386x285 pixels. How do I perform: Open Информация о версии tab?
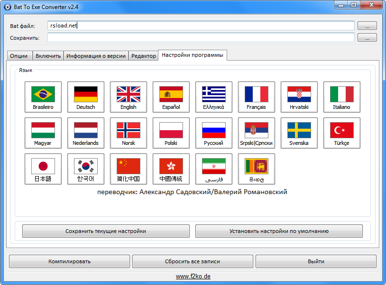coord(96,56)
